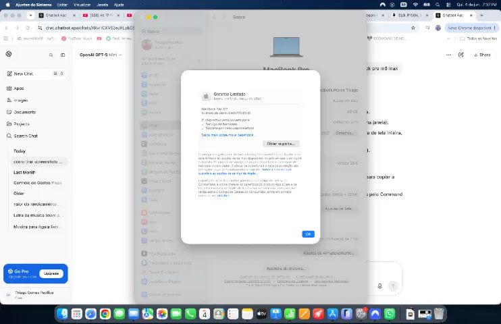
Task: Open Spotlight search in menu bar
Action: pyautogui.click(x=438, y=5)
